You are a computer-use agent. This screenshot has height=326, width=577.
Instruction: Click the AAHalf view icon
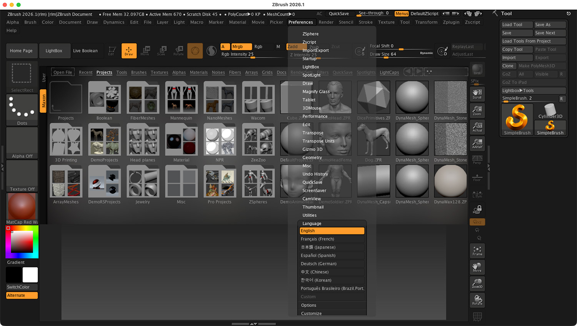pos(477,143)
